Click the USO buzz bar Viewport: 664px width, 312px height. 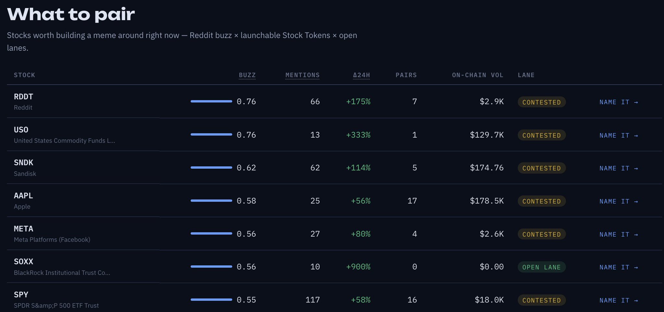tap(211, 134)
